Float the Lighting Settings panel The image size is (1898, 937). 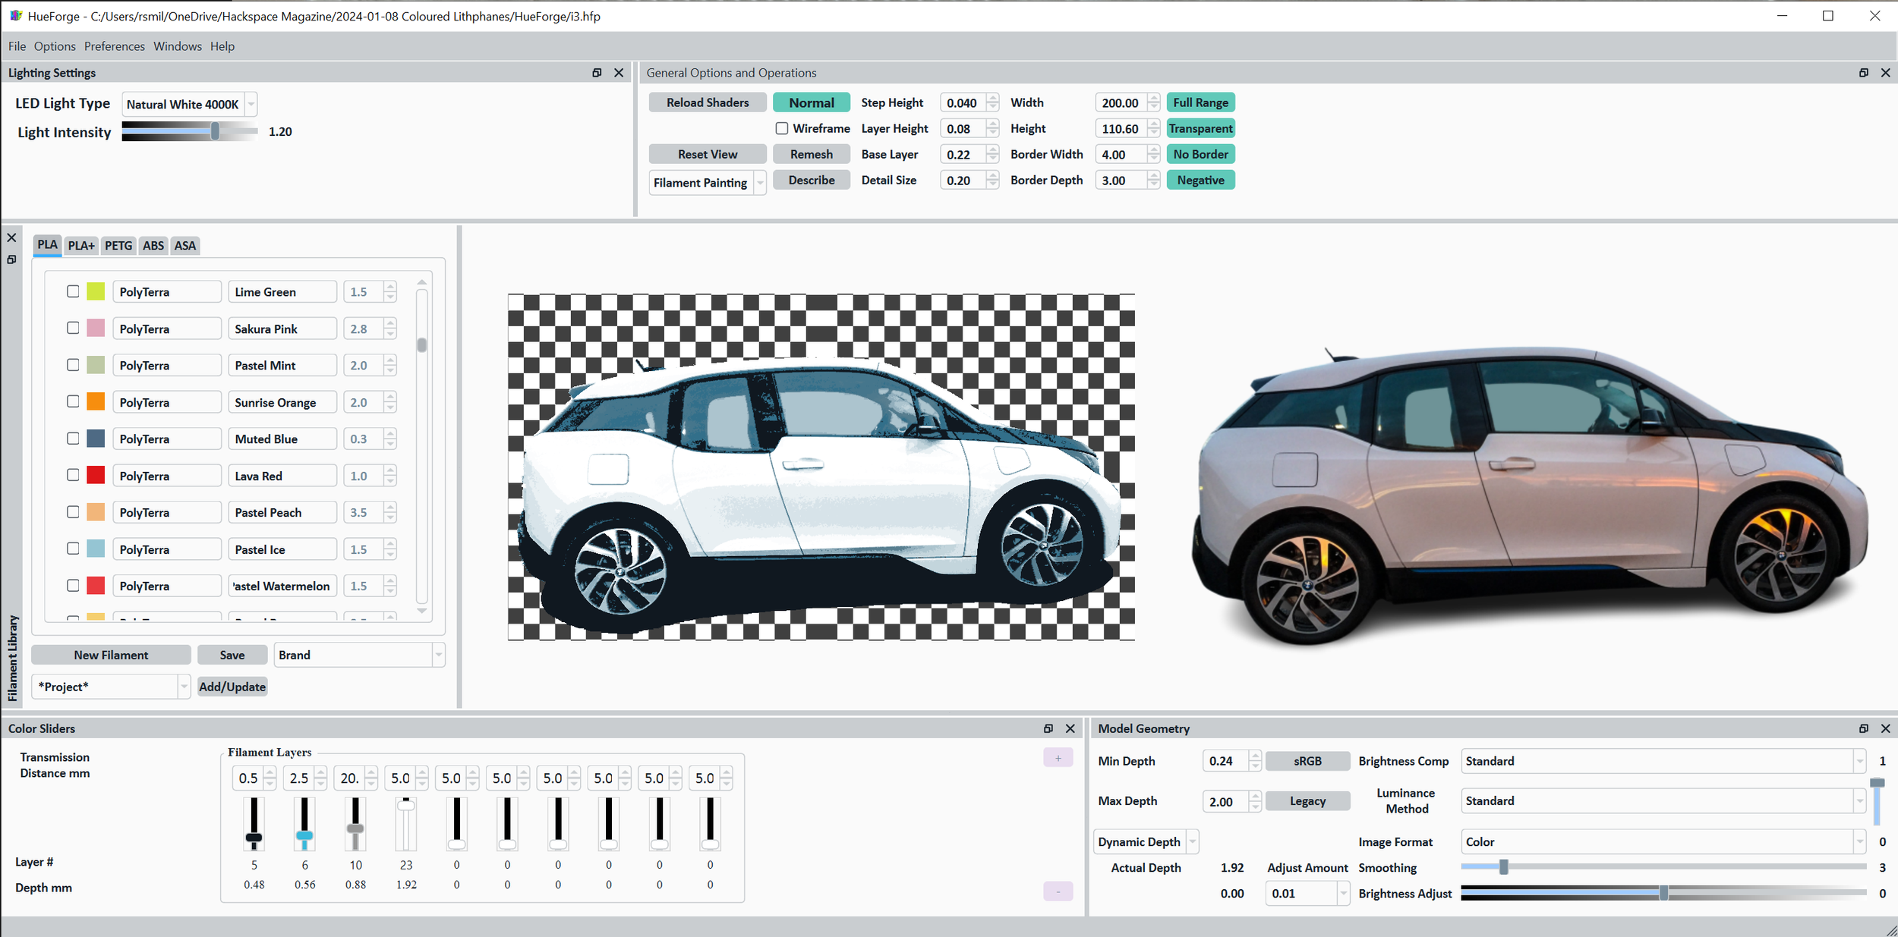pos(597,73)
